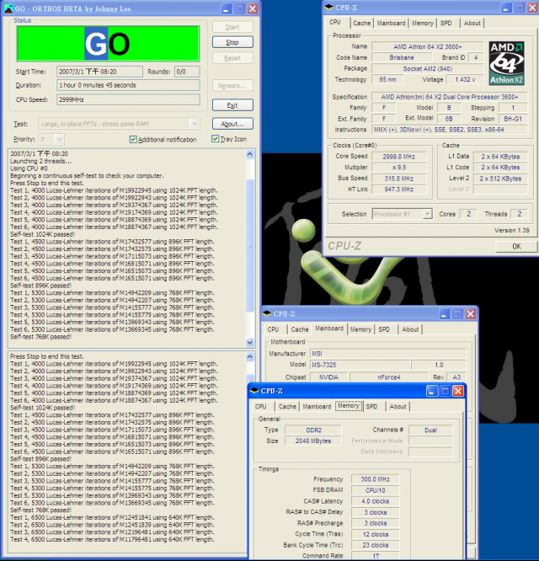Click the lower log scroll up arrow
Screen dimensions: 539x561
pyautogui.click(x=249, y=356)
